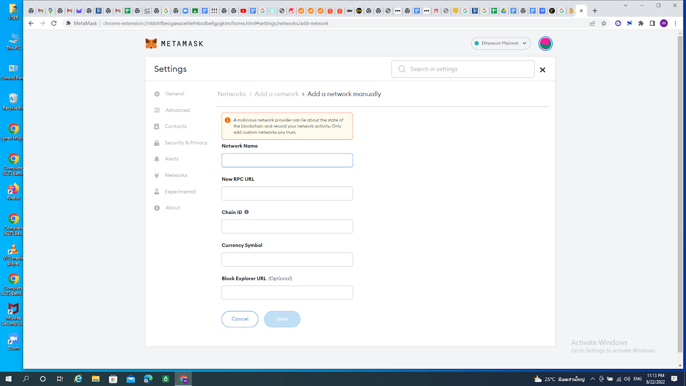Open Microsoft Store from the taskbar
The height and width of the screenshot is (386, 686).
[113, 379]
